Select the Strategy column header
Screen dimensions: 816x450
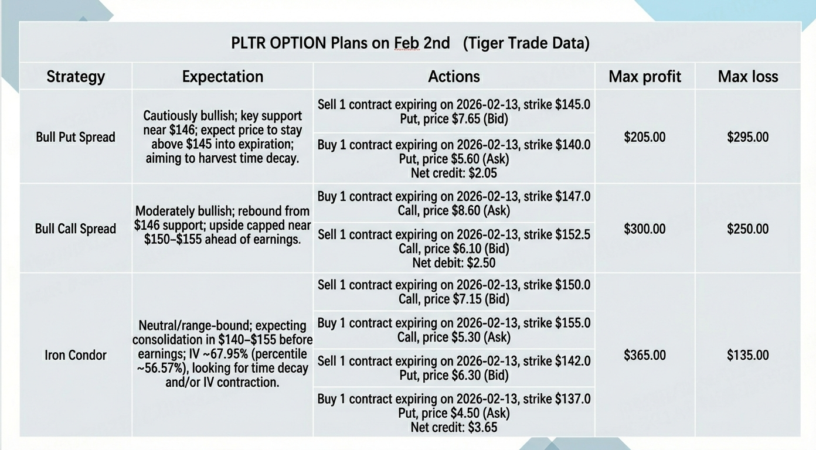[76, 77]
